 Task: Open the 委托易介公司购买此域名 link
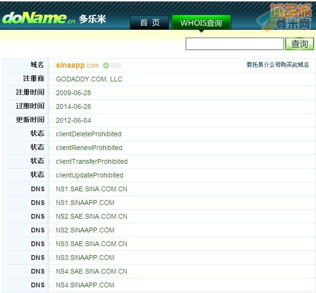point(278,65)
